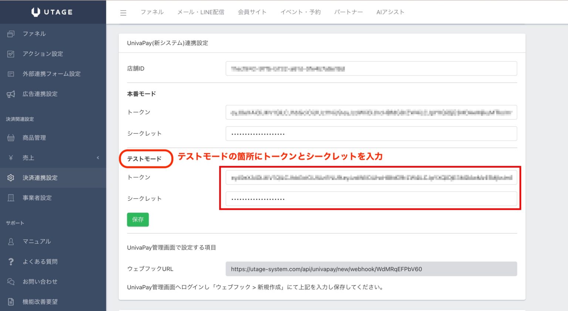Open the マニュアル support page
Viewport: 568px width, 311px height.
point(37,241)
